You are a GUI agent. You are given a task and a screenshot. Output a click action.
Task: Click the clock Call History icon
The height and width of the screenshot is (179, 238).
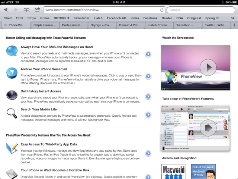[x=12, y=95]
